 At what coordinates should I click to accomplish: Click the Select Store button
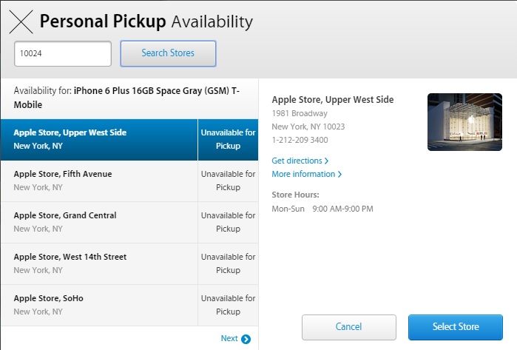point(456,327)
